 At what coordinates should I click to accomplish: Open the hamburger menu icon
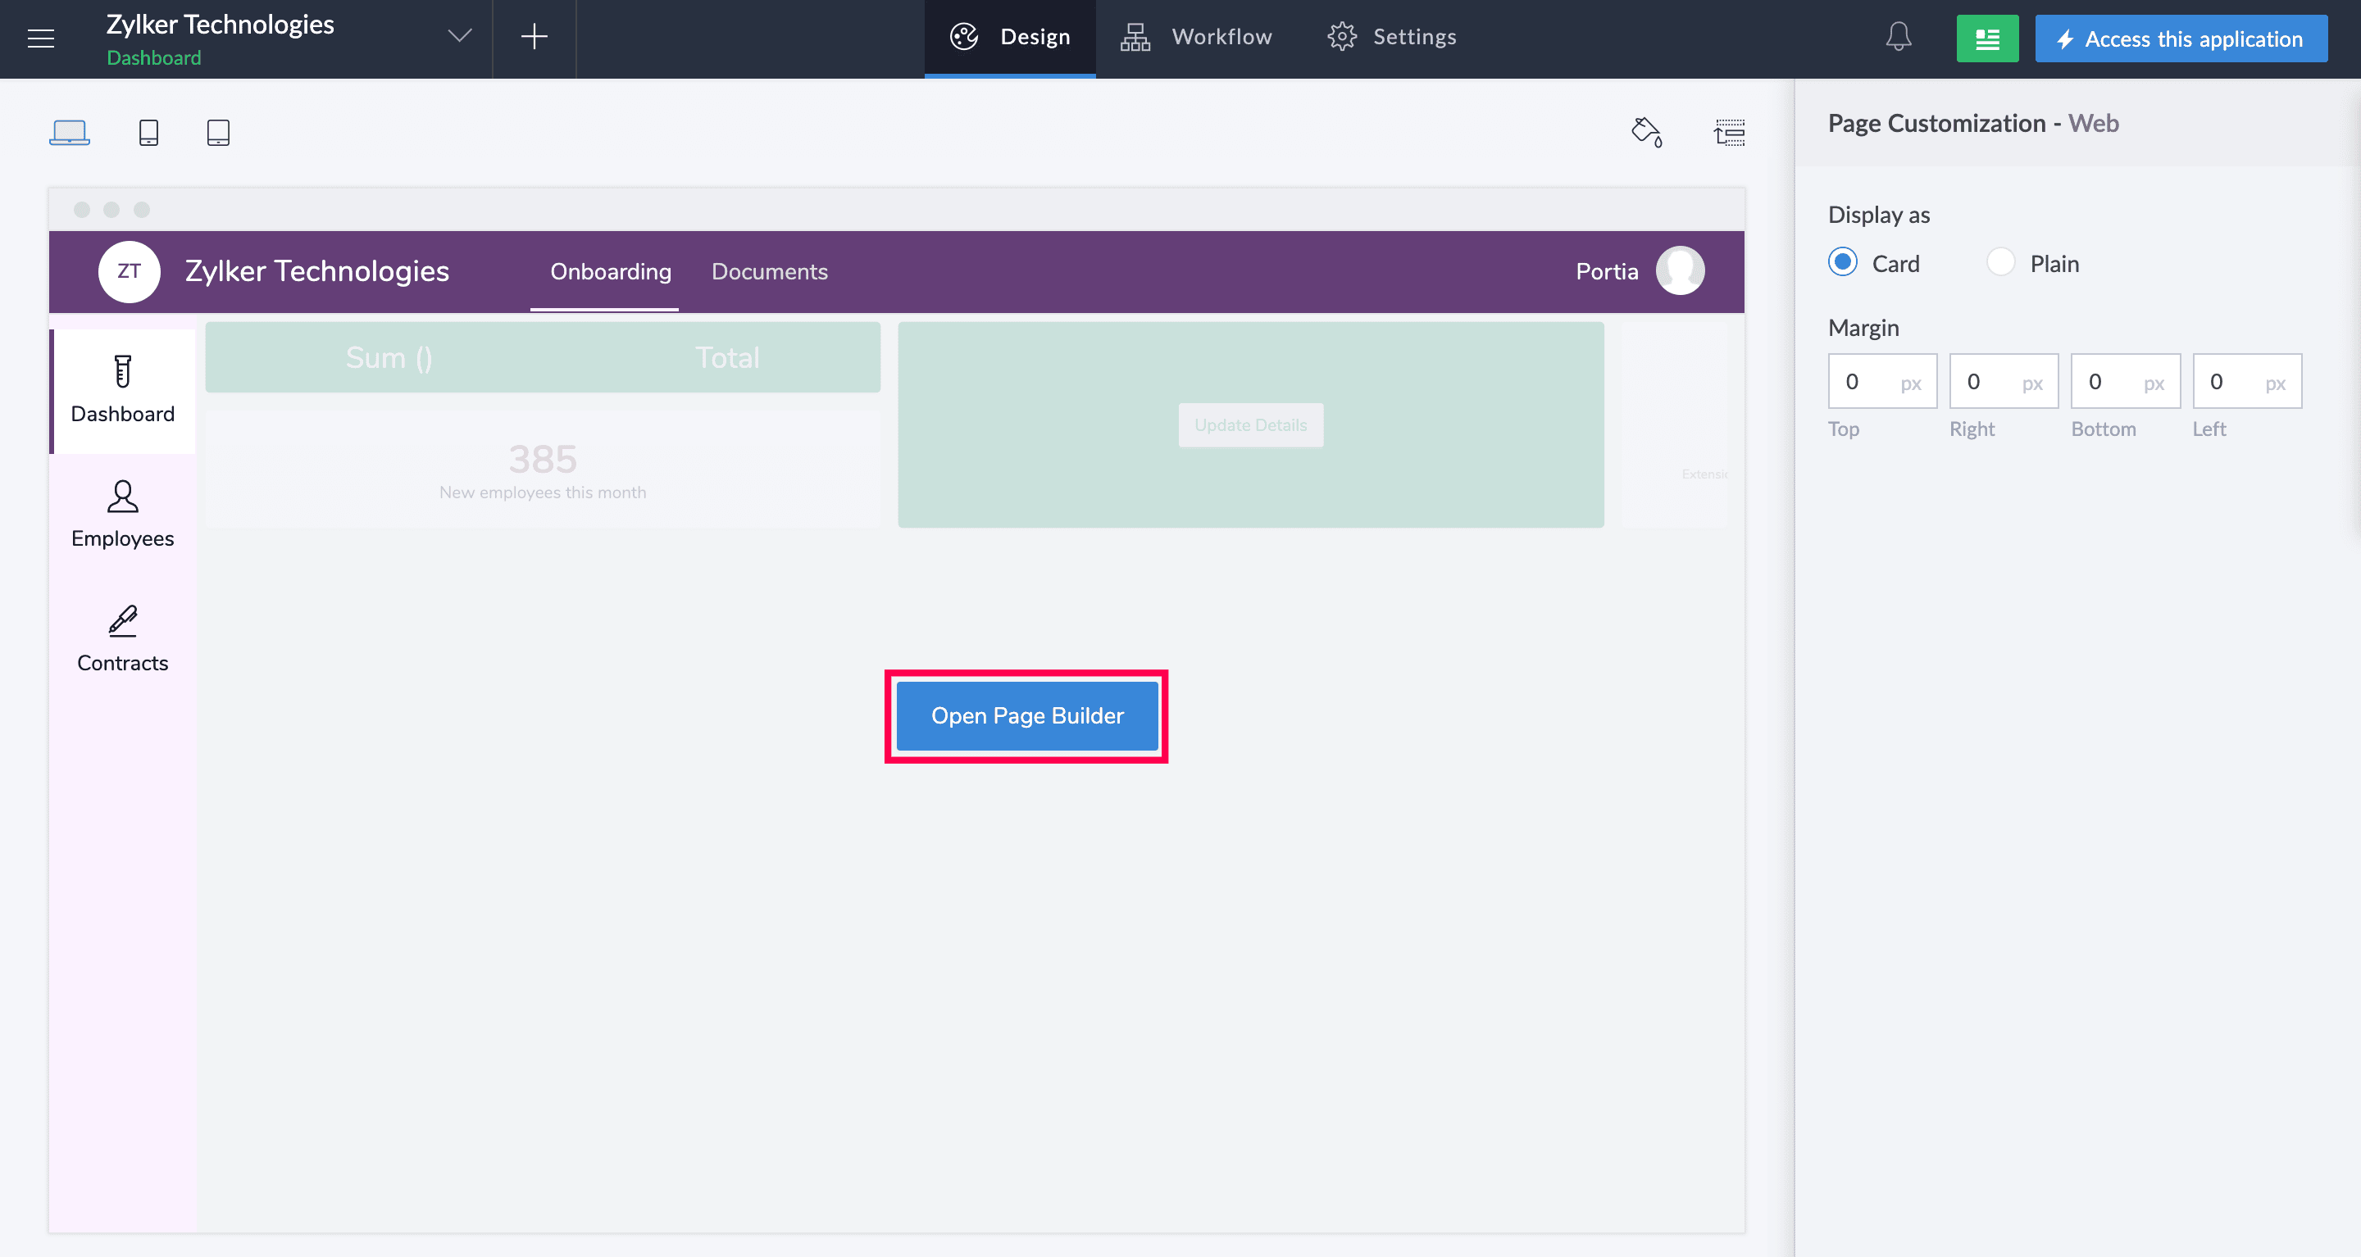[x=40, y=38]
